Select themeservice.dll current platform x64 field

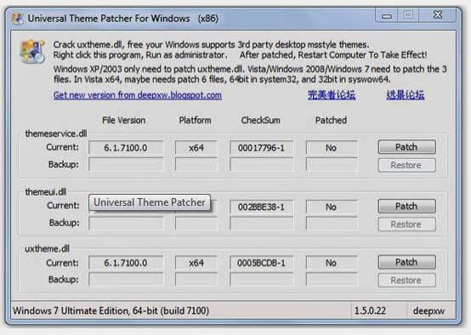coord(196,148)
